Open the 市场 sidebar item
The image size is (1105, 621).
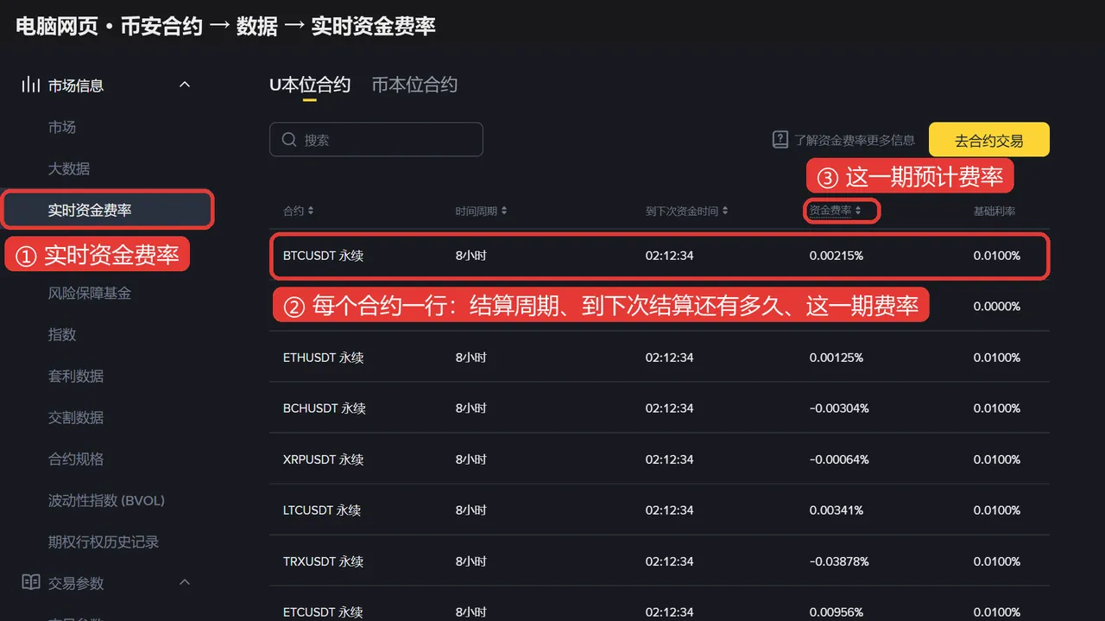tap(62, 127)
